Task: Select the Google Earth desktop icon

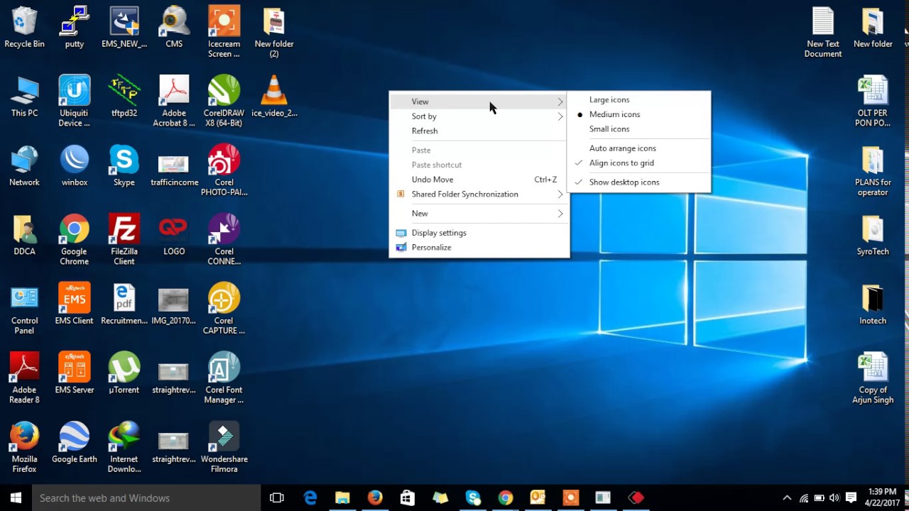Action: click(75, 443)
